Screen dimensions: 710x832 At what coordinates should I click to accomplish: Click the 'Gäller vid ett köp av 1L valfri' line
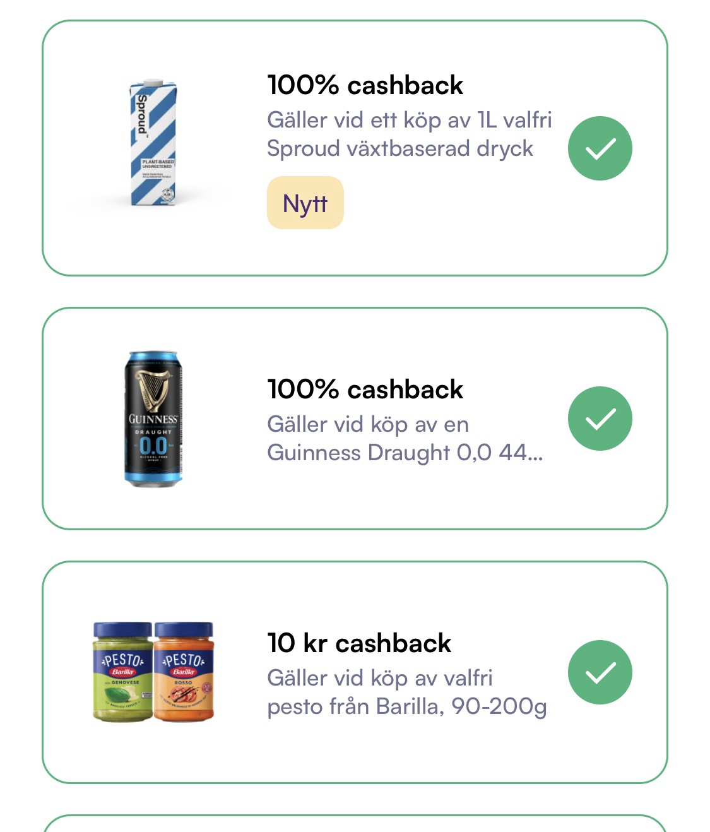click(410, 120)
